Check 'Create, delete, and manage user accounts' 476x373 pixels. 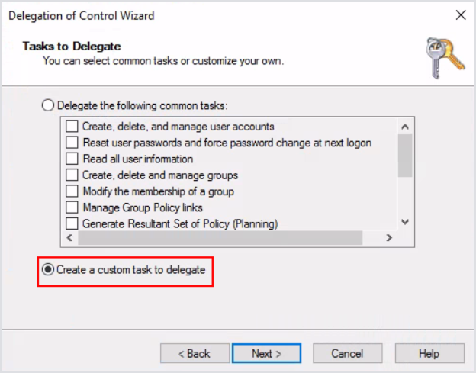(x=72, y=127)
